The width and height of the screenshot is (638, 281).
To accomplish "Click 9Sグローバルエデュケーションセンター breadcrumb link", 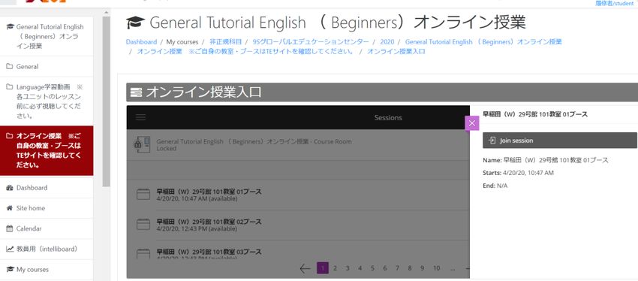I will (311, 42).
